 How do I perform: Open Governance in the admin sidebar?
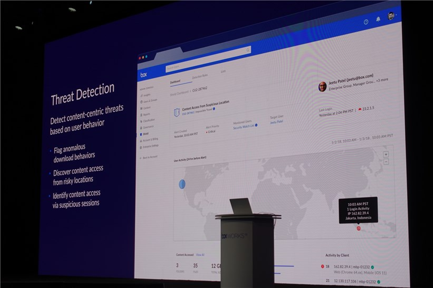[x=149, y=127]
